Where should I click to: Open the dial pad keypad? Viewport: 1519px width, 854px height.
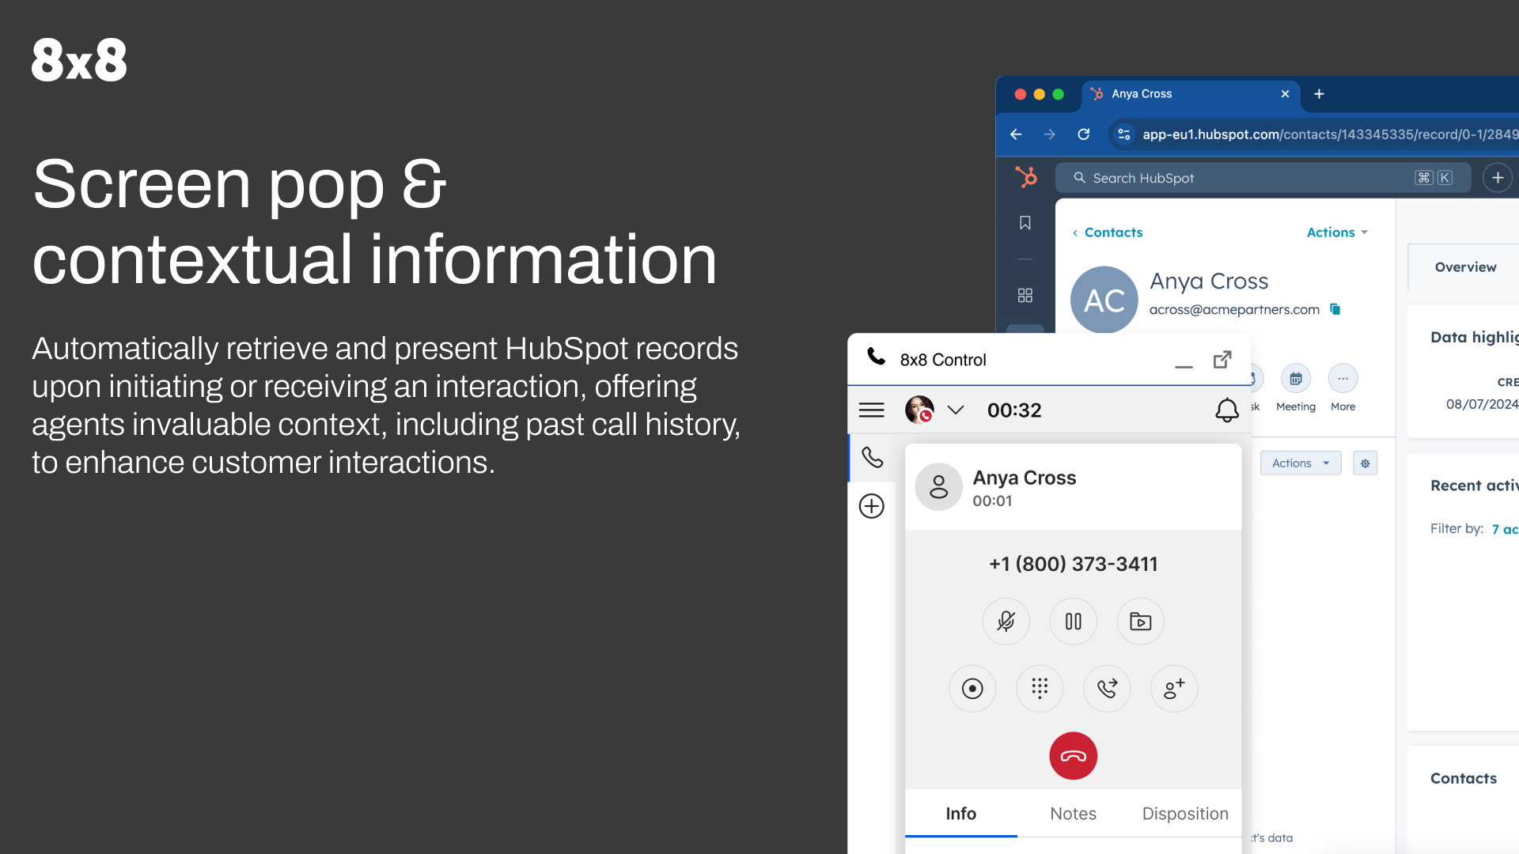point(1040,689)
